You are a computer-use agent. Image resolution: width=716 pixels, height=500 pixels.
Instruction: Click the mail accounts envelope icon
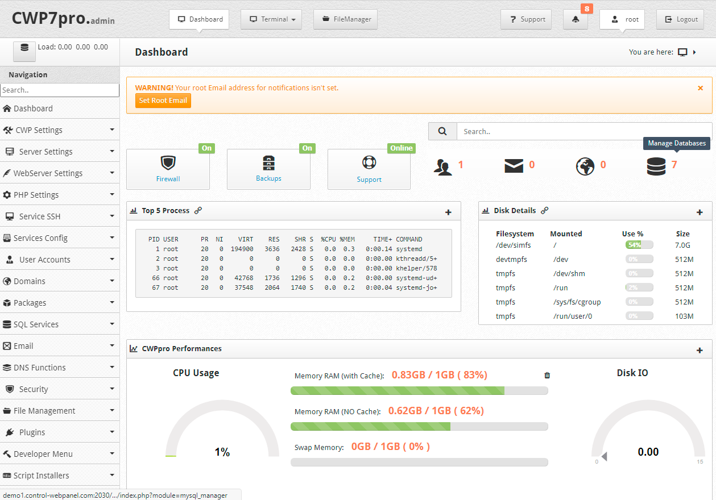click(514, 165)
